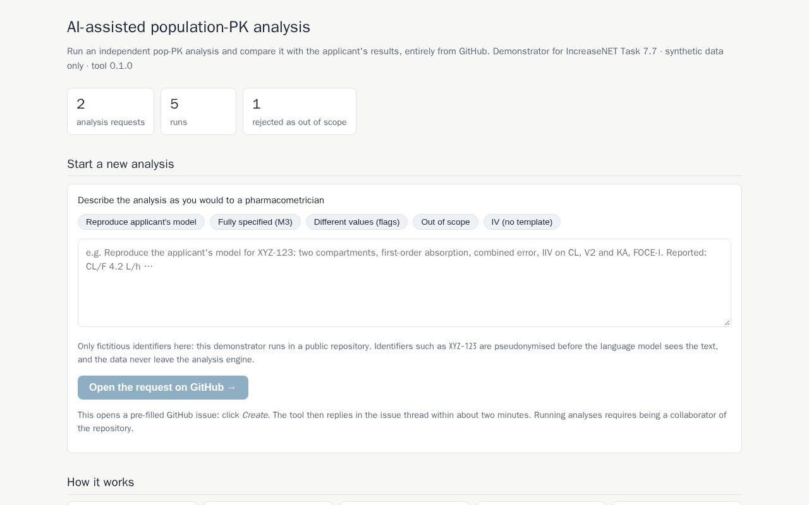This screenshot has width=809, height=505.
Task: Open the '1 rejected as out of scope' card
Action: point(300,111)
